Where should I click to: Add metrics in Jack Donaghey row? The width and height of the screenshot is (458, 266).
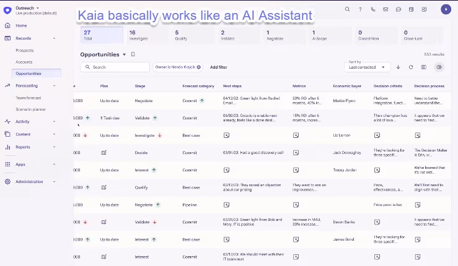coord(296,153)
